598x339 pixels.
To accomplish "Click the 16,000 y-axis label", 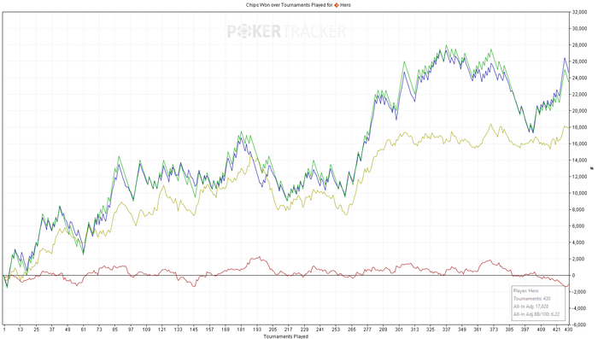I will click(579, 143).
